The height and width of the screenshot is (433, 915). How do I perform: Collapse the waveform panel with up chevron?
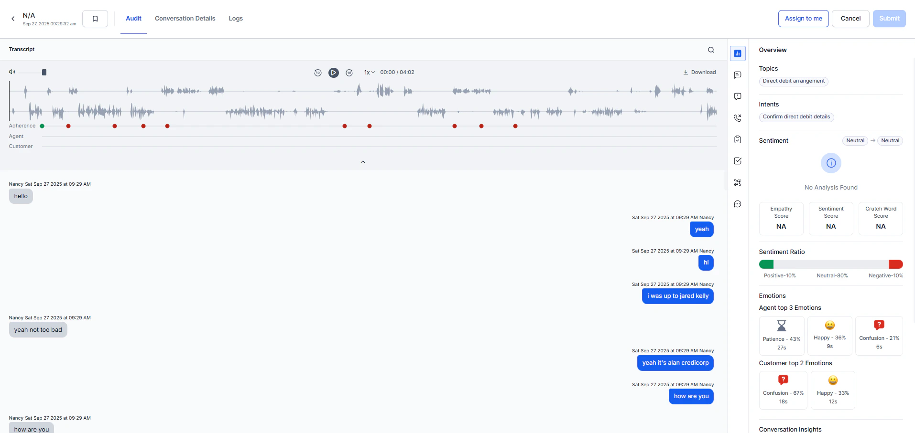coord(363,162)
